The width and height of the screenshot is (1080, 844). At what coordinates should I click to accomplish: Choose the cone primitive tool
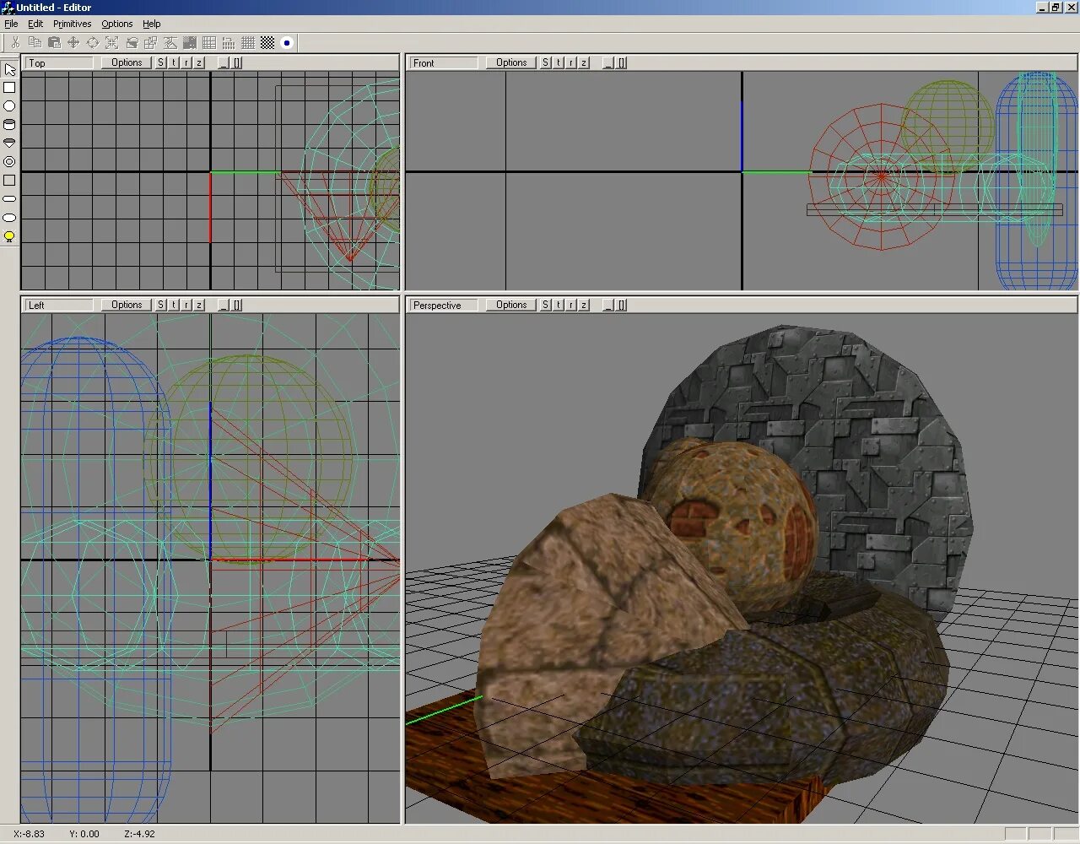(x=9, y=142)
